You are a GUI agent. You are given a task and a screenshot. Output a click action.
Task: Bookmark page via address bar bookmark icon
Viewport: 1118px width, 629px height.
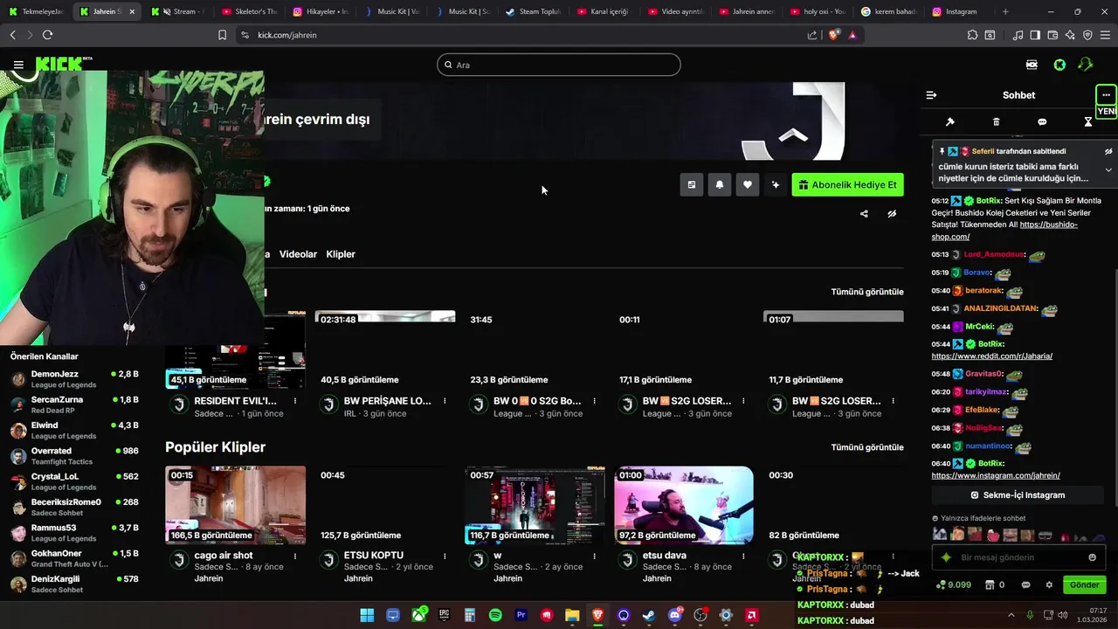click(222, 35)
